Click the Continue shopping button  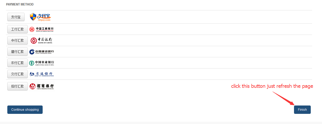(25, 110)
